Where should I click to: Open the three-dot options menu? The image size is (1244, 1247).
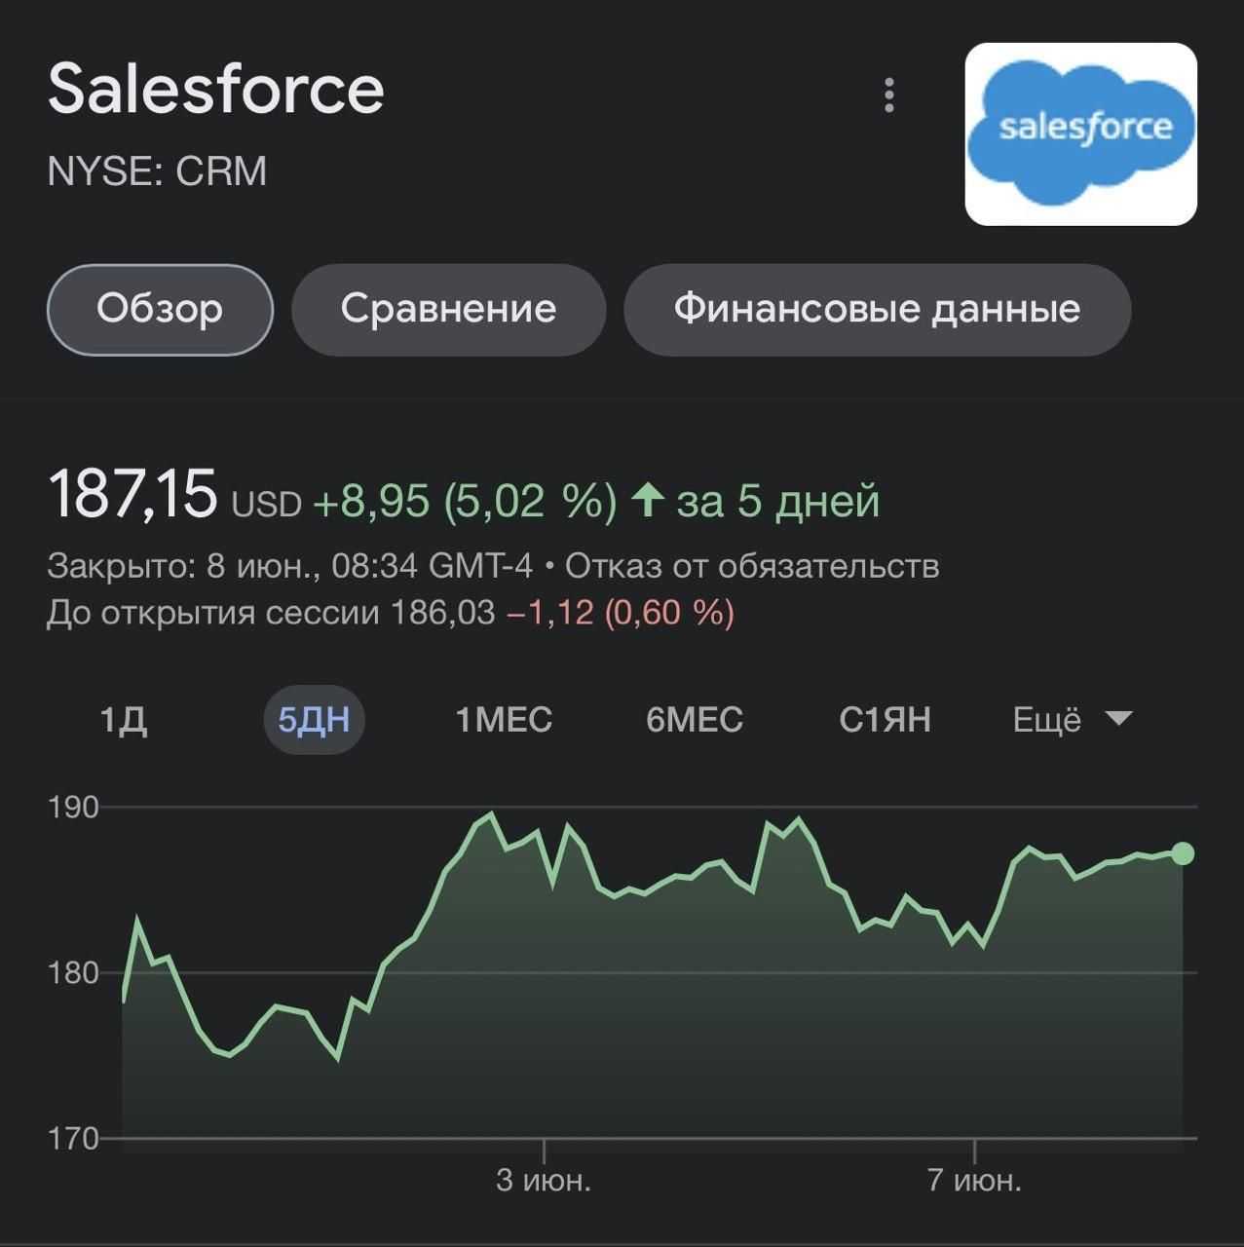(888, 95)
